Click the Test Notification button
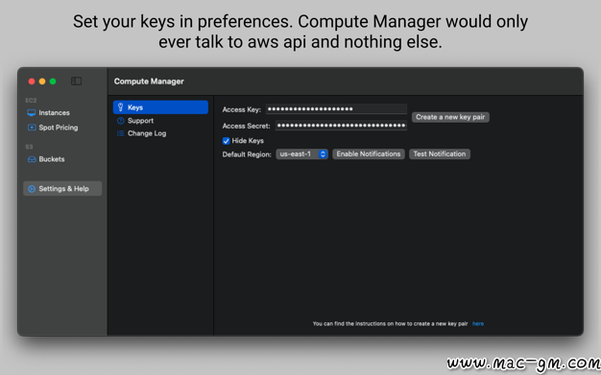Screen dimensions: 601x375 click(x=440, y=154)
